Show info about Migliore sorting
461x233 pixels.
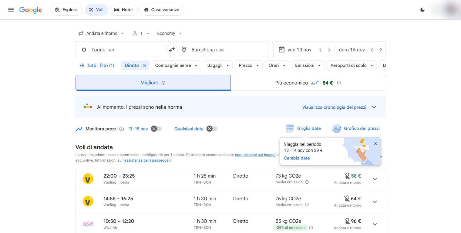coord(163,83)
